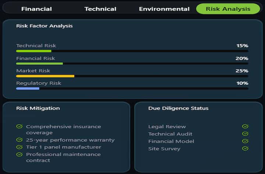Click check icon beside Technical Audit

pyautogui.click(x=245, y=134)
